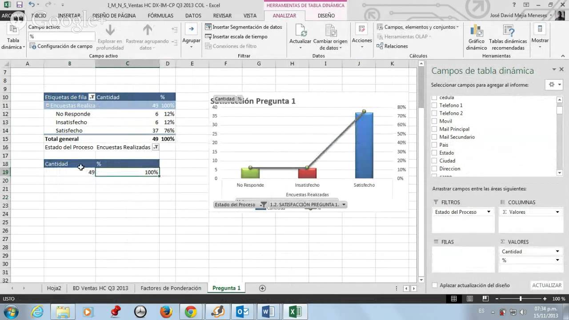569x320 pixels.
Task: Click the Agrupar arrow icon
Action: (191, 29)
